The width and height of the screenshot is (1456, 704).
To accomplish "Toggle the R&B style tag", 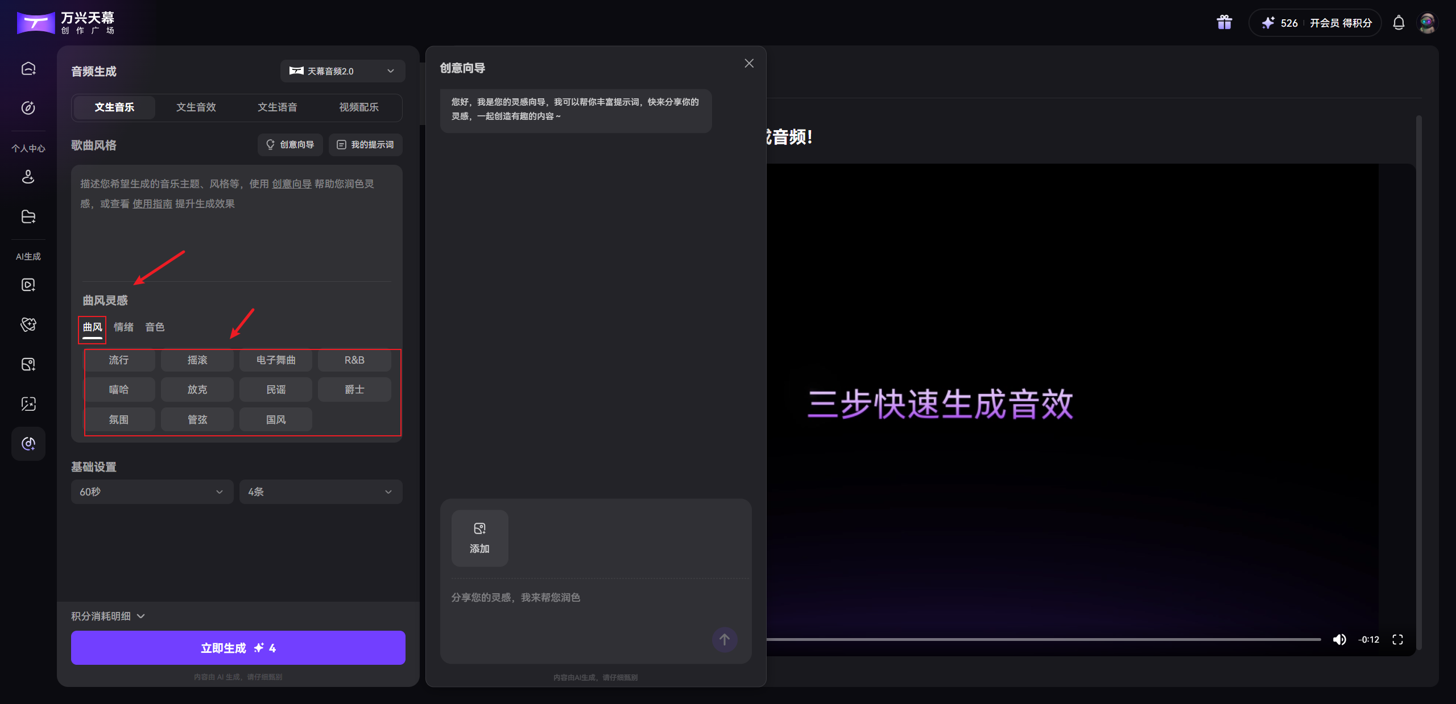I will pos(354,360).
